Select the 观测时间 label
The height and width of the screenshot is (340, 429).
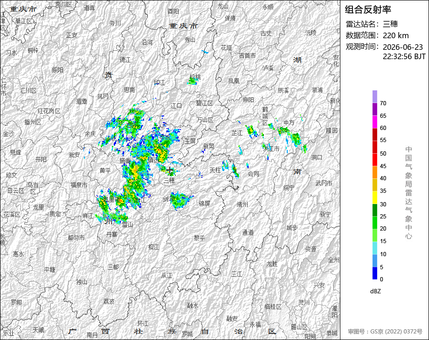pos(362,47)
